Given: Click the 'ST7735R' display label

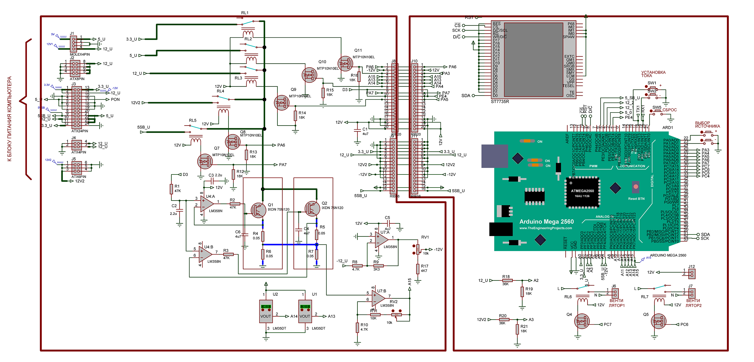Looking at the screenshot, I should pos(500,101).
